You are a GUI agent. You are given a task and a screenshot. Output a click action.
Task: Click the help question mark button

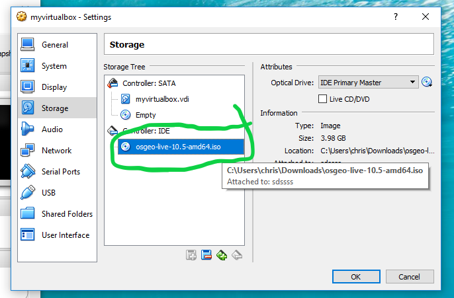pos(396,17)
